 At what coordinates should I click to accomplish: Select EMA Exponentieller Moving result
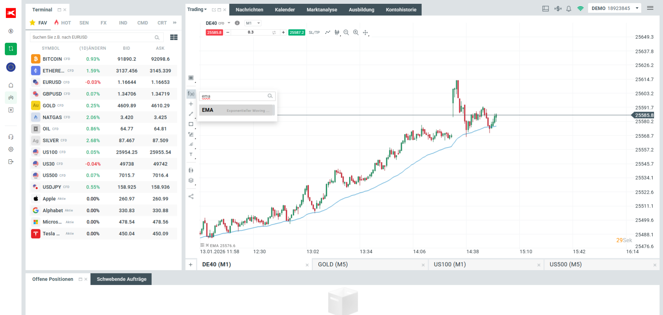click(x=237, y=110)
